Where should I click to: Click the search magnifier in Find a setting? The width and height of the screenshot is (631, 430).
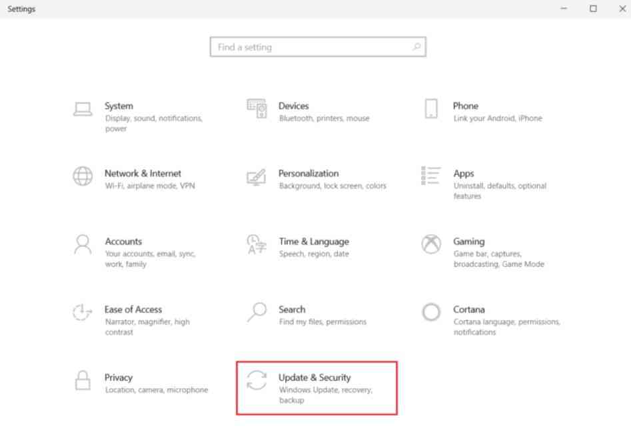(416, 47)
